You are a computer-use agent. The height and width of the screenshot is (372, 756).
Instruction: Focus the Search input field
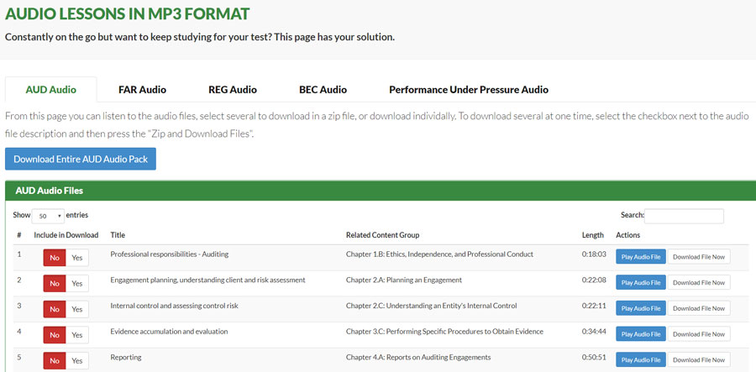684,216
